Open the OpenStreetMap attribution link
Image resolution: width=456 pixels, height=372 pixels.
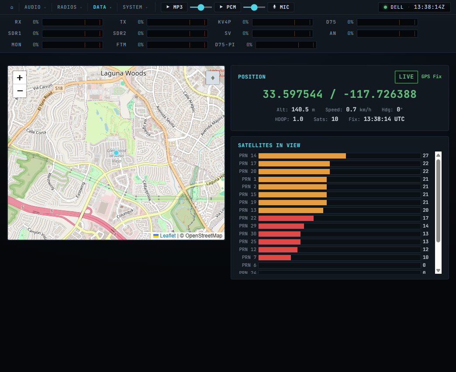(204, 236)
